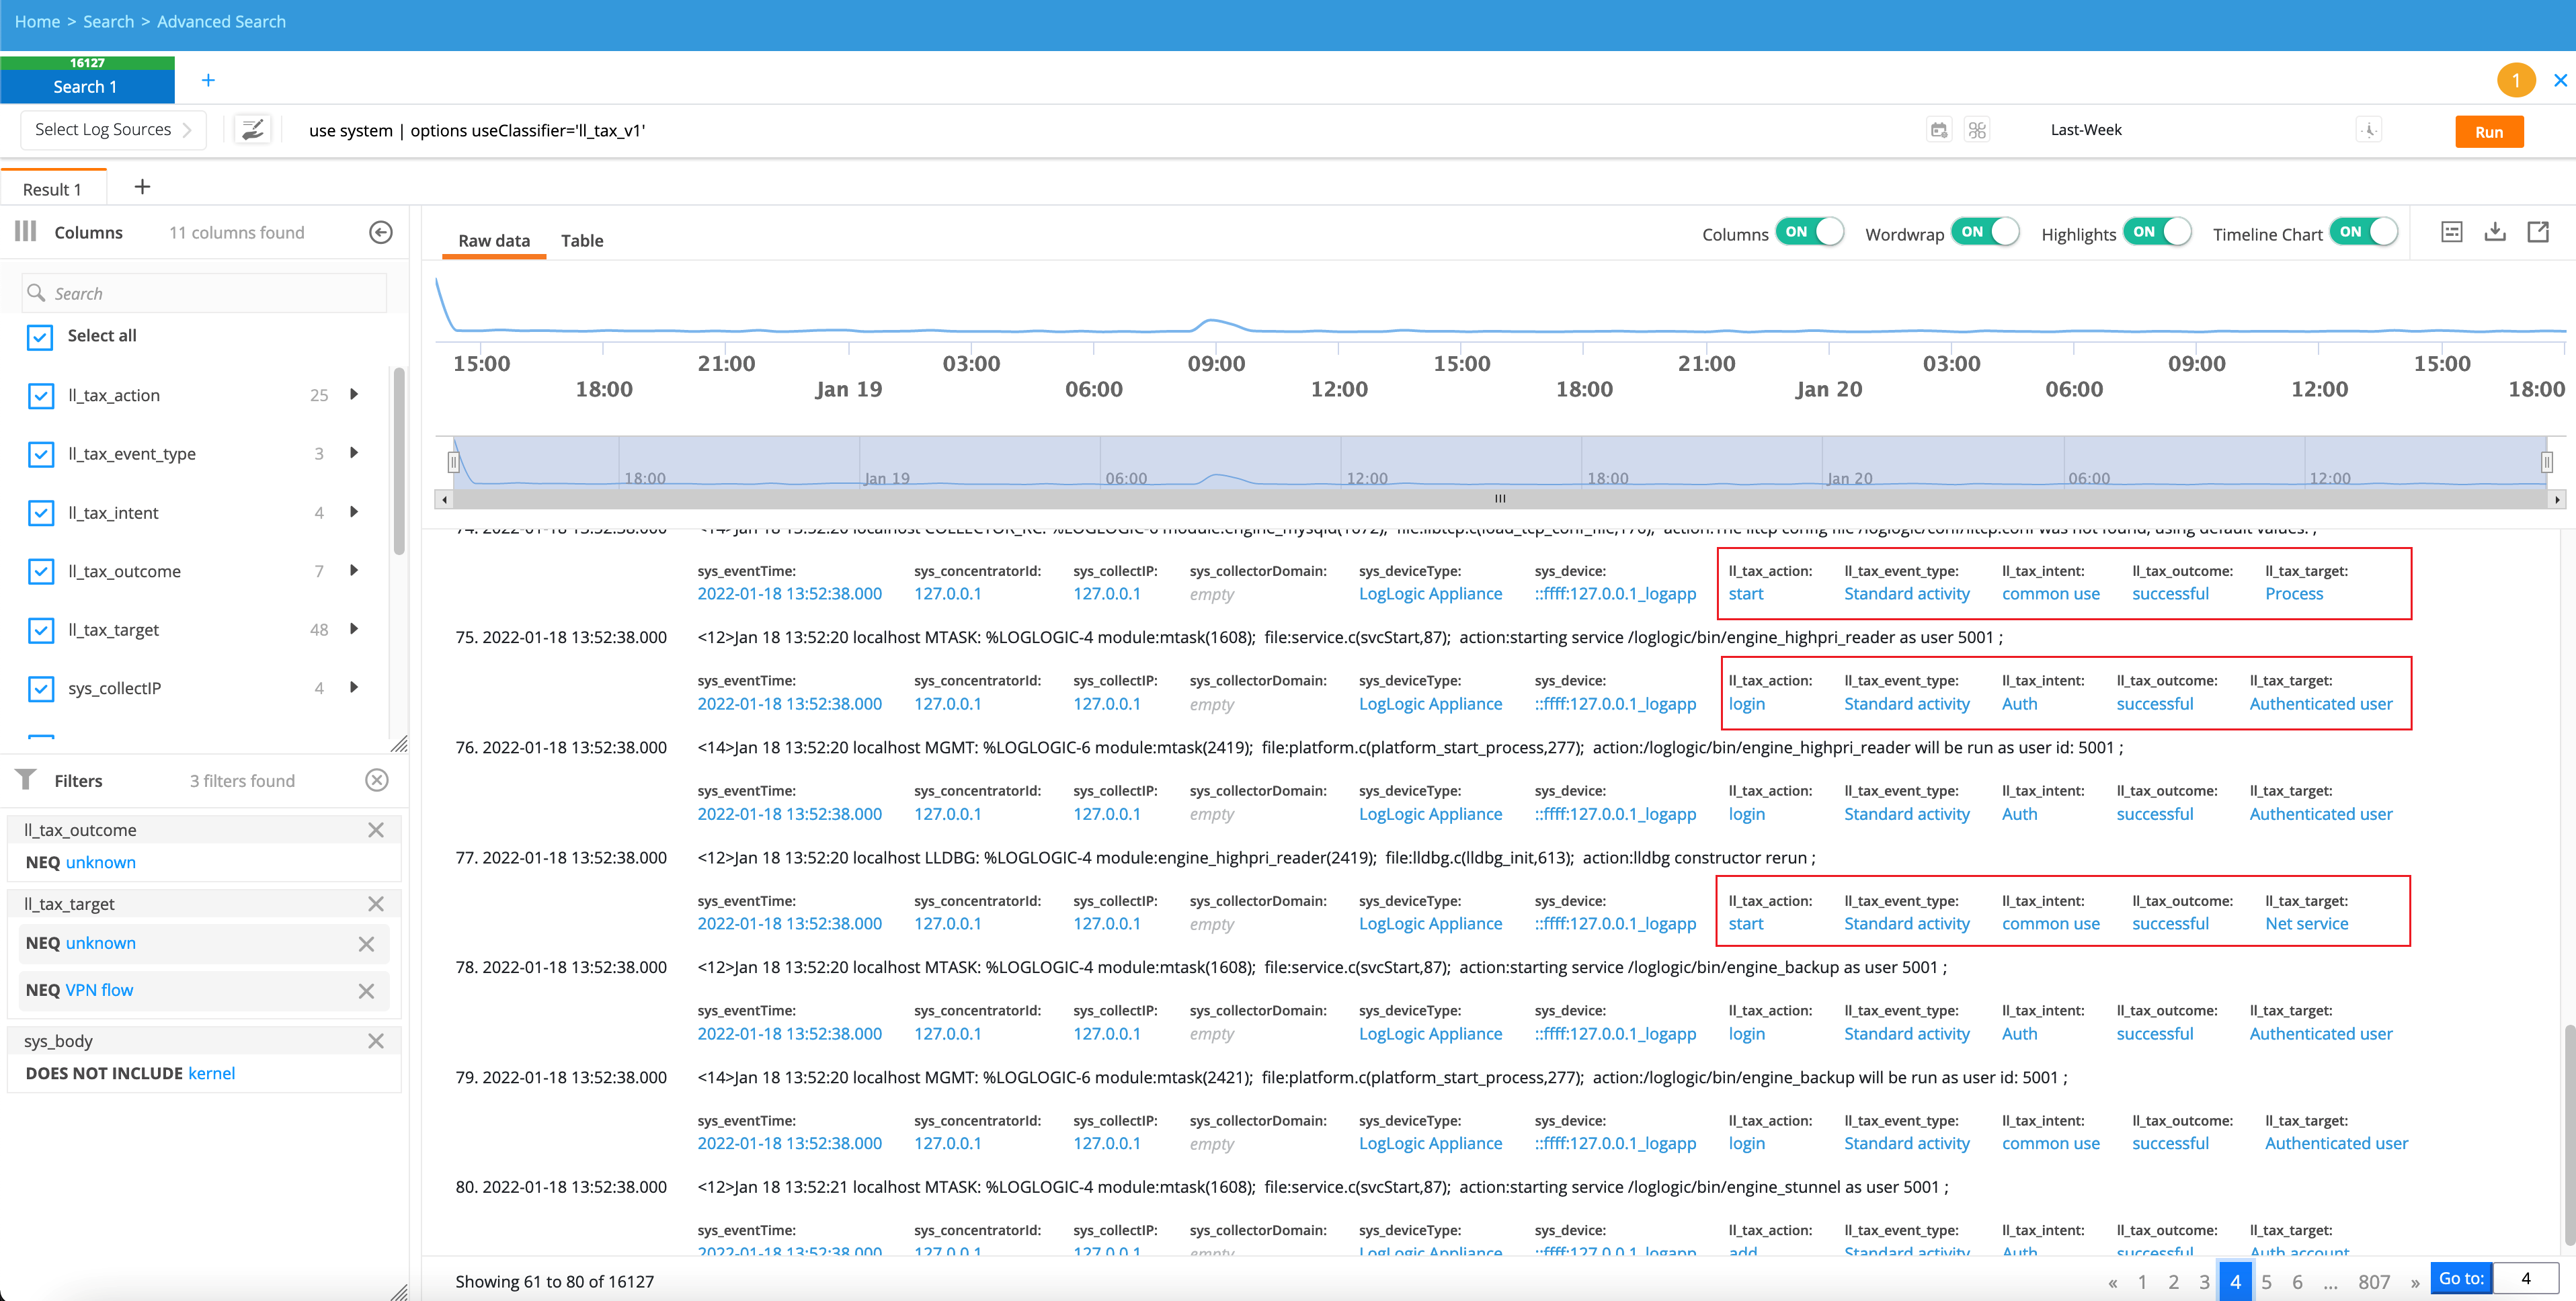Select the Result 1 tab
Screen dimensions: 2576x1301
[x=52, y=189]
